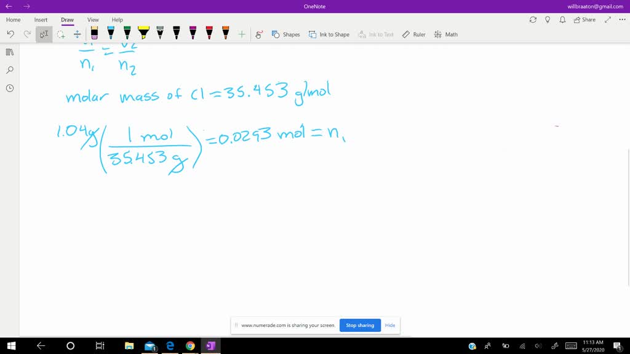This screenshot has height=354, width=630.
Task: Click Ink to Shape
Action: click(x=329, y=34)
